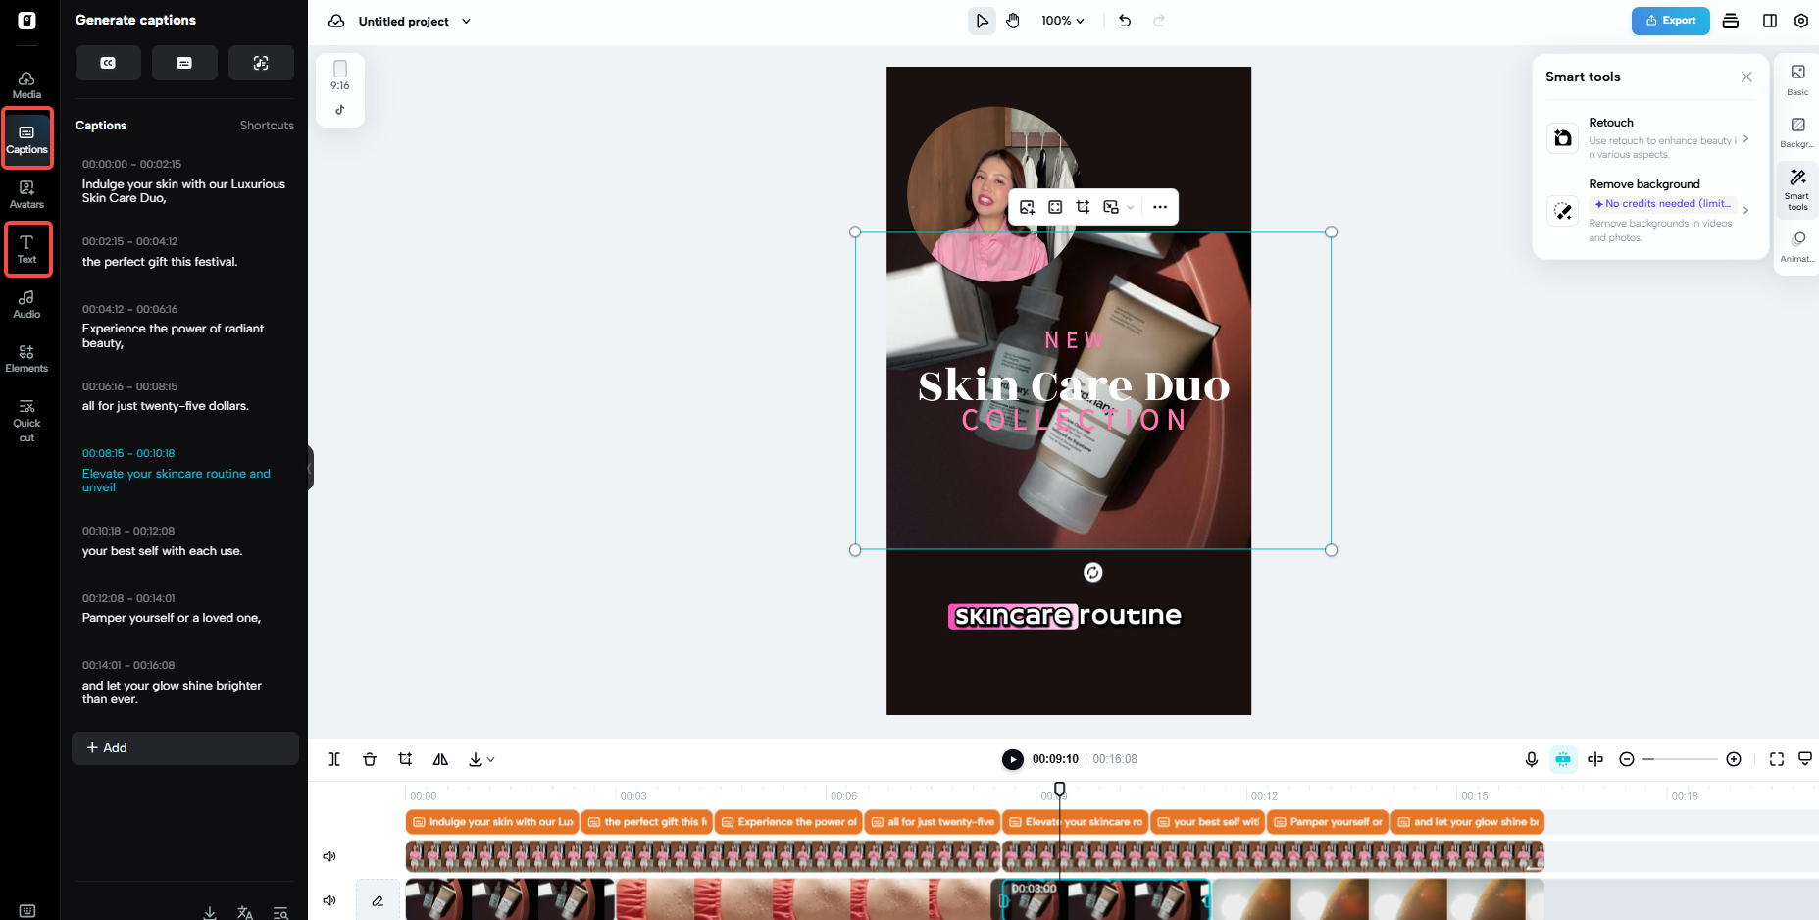The height and width of the screenshot is (920, 1819).
Task: Start a voiceover recording with the microphone icon
Action: (1532, 758)
